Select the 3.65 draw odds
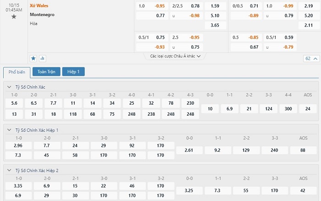Screen dimensions: 321x201 click(x=215, y=25)
